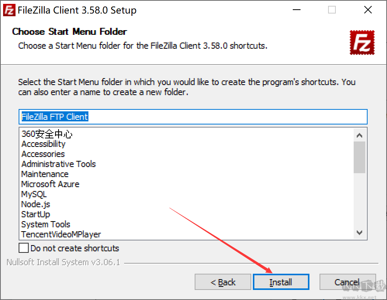The image size is (387, 300).
Task: Pick Microsoft Azure in folder list
Action: (50, 184)
